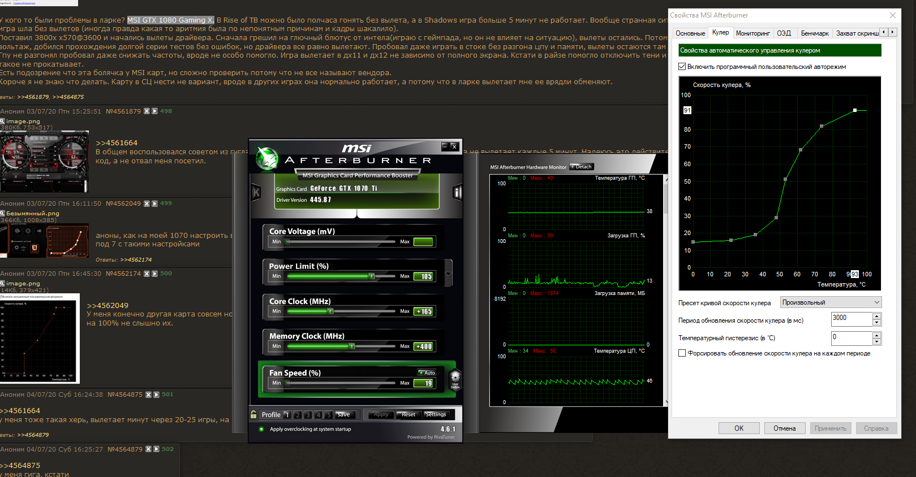Select profile slot 1 in Afterburner
Viewport: 916px width, 477px height.
287,415
